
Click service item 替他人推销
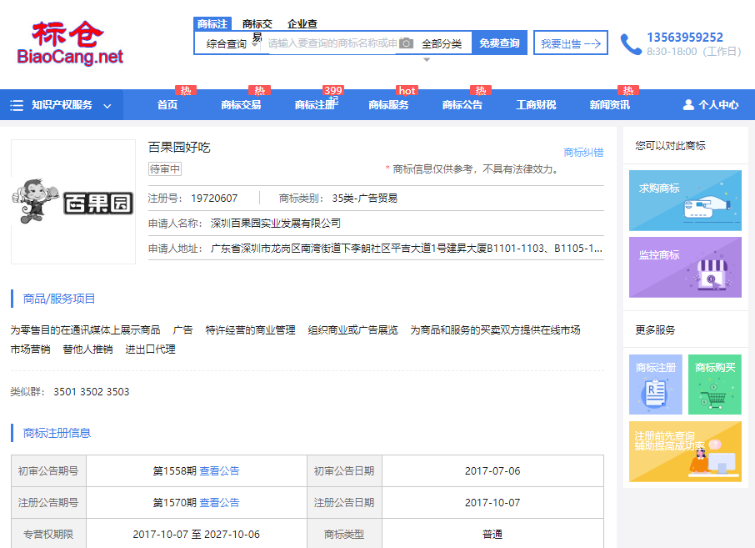click(x=87, y=349)
